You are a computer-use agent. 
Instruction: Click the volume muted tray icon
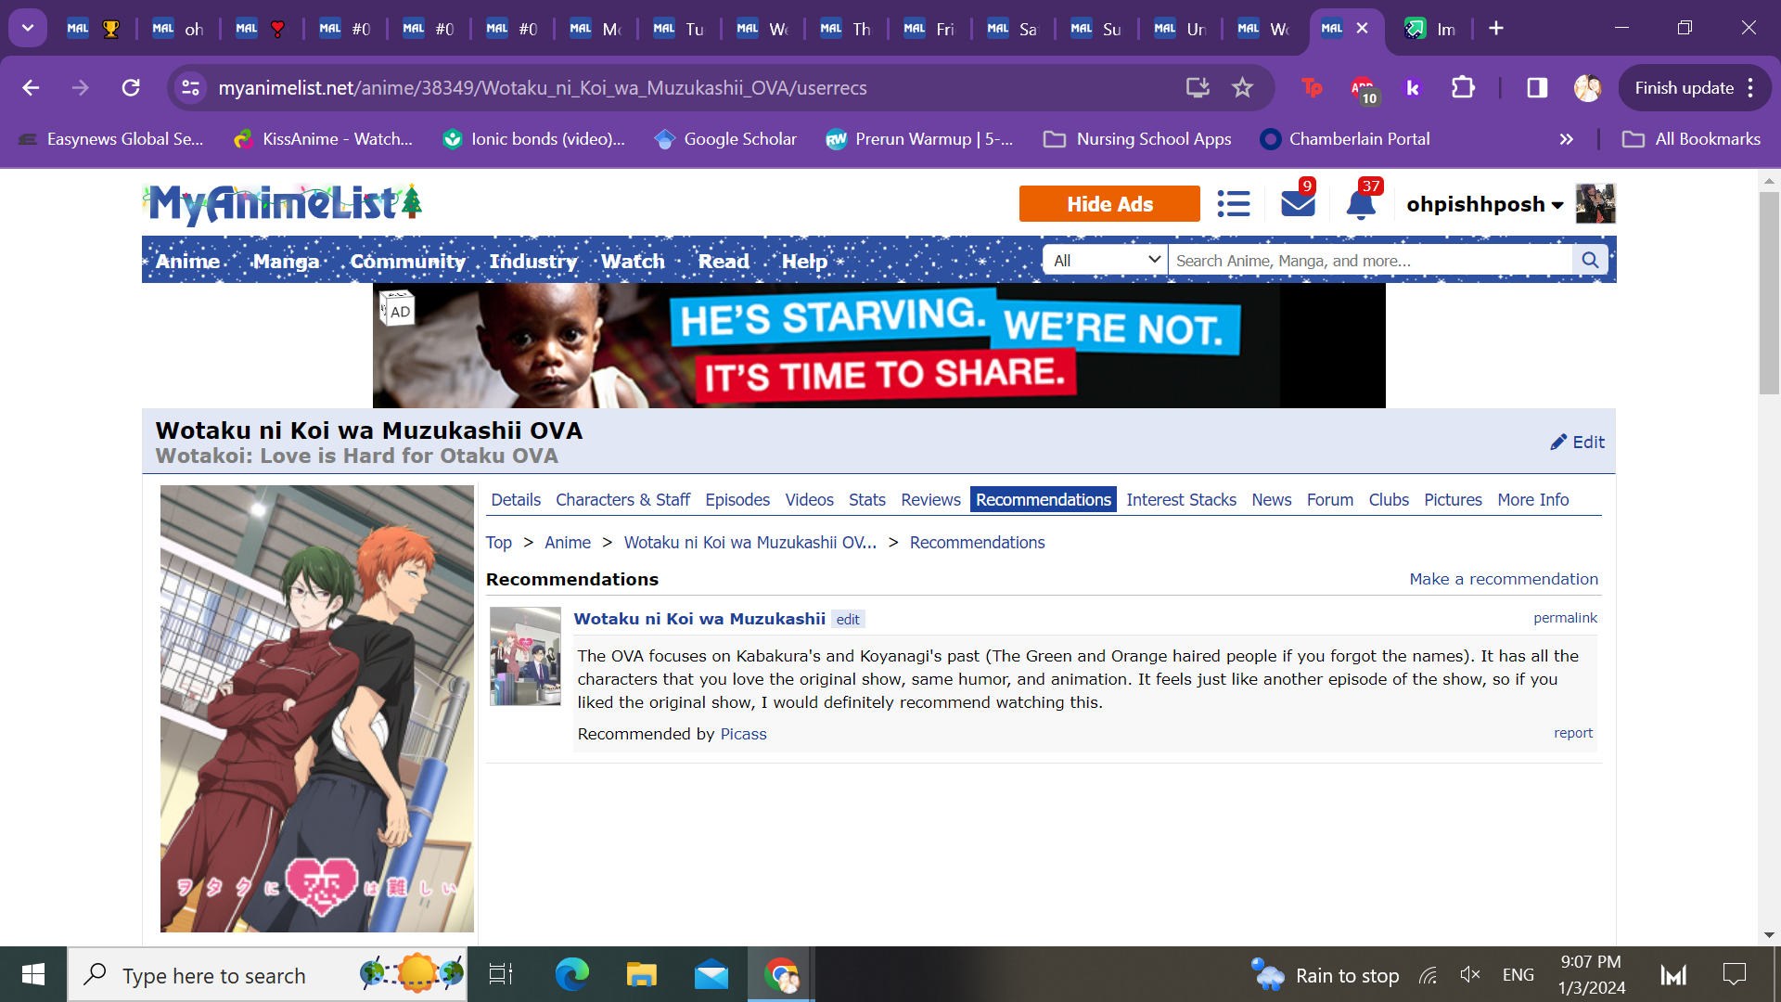(x=1470, y=974)
